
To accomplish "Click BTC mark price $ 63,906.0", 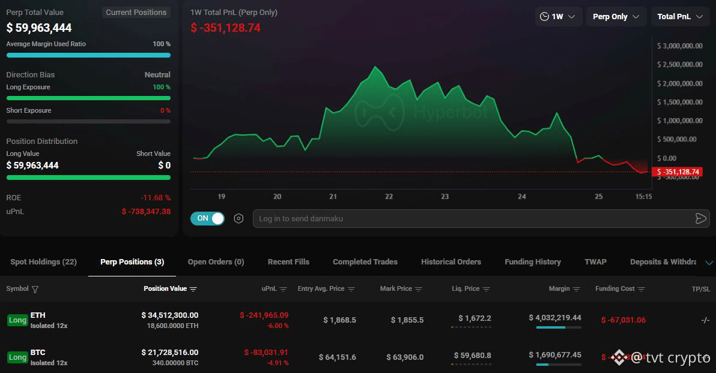I will (x=405, y=357).
